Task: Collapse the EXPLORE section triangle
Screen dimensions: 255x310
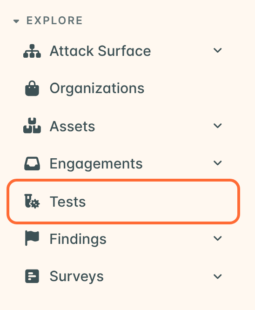Action: click(x=16, y=21)
